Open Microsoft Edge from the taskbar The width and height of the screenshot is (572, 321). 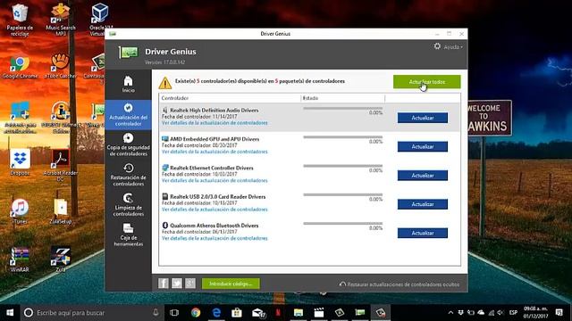click(x=216, y=313)
